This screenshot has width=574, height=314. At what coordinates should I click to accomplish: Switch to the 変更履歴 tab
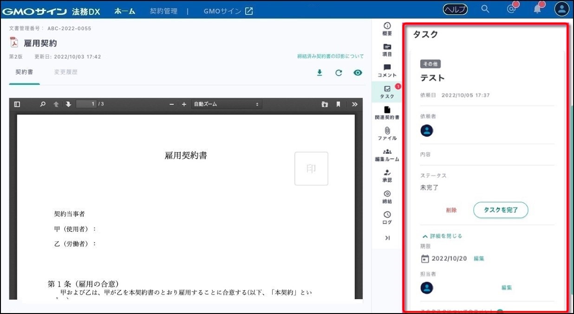coord(65,72)
